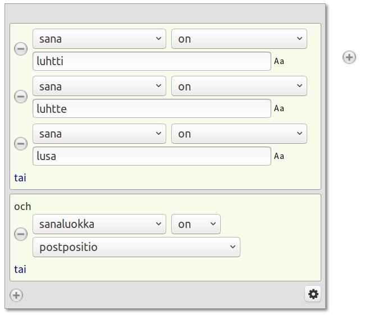
Task: Toggle case sensitivity Aa next to luhtte
Action: click(x=279, y=108)
